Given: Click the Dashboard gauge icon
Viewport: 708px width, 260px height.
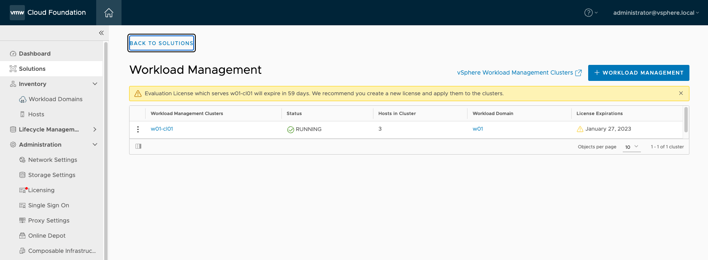Looking at the screenshot, I should (x=13, y=54).
